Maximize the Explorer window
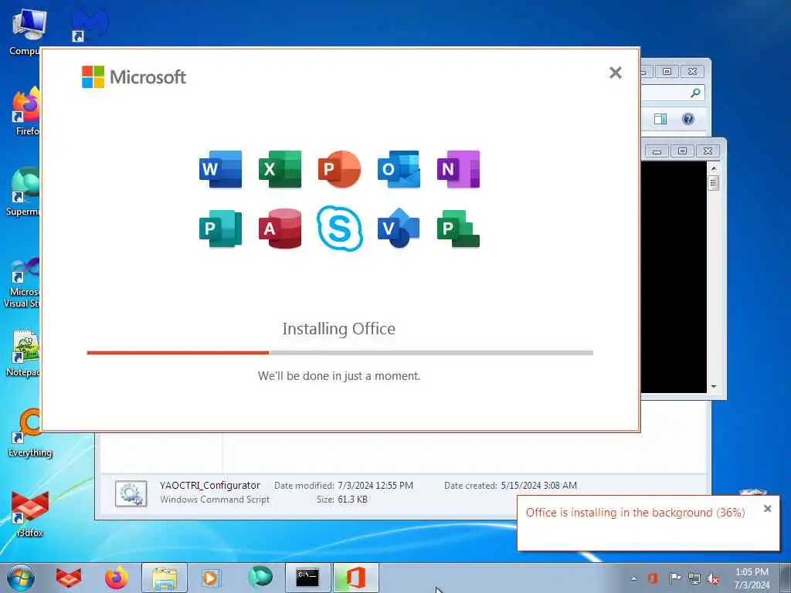The image size is (791, 593). [667, 72]
